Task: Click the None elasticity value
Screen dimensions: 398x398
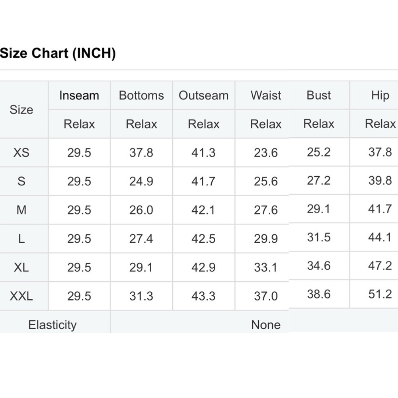Action: [x=266, y=325]
